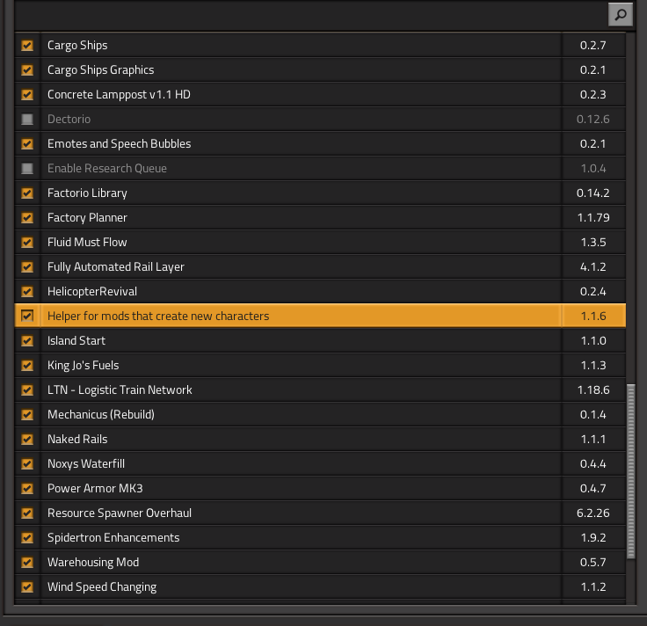Screen dimensions: 647x626
Task: Select LTN - Logistic Train Network entry
Action: (120, 390)
